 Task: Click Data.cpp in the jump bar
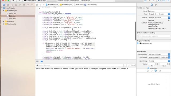pyautogui.click(x=78, y=5)
